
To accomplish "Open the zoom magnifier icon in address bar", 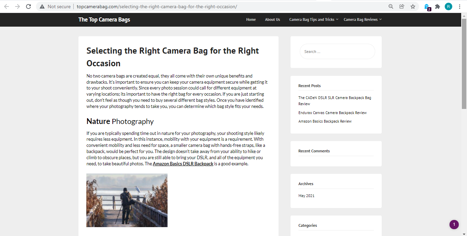I will (391, 6).
